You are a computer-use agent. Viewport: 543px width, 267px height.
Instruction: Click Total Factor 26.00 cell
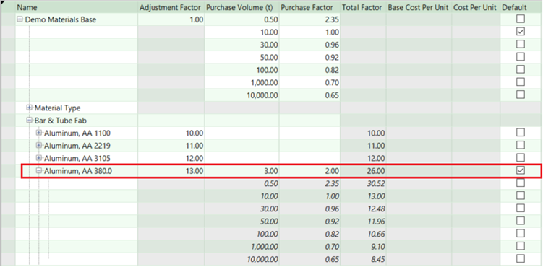363,171
